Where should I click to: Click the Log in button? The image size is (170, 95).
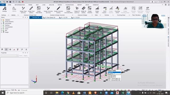(155, 2)
